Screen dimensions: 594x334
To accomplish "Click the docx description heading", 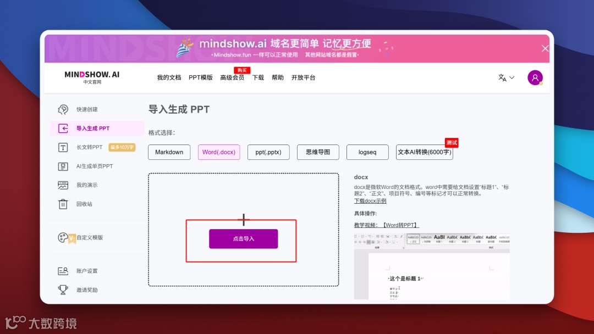I will (x=361, y=177).
